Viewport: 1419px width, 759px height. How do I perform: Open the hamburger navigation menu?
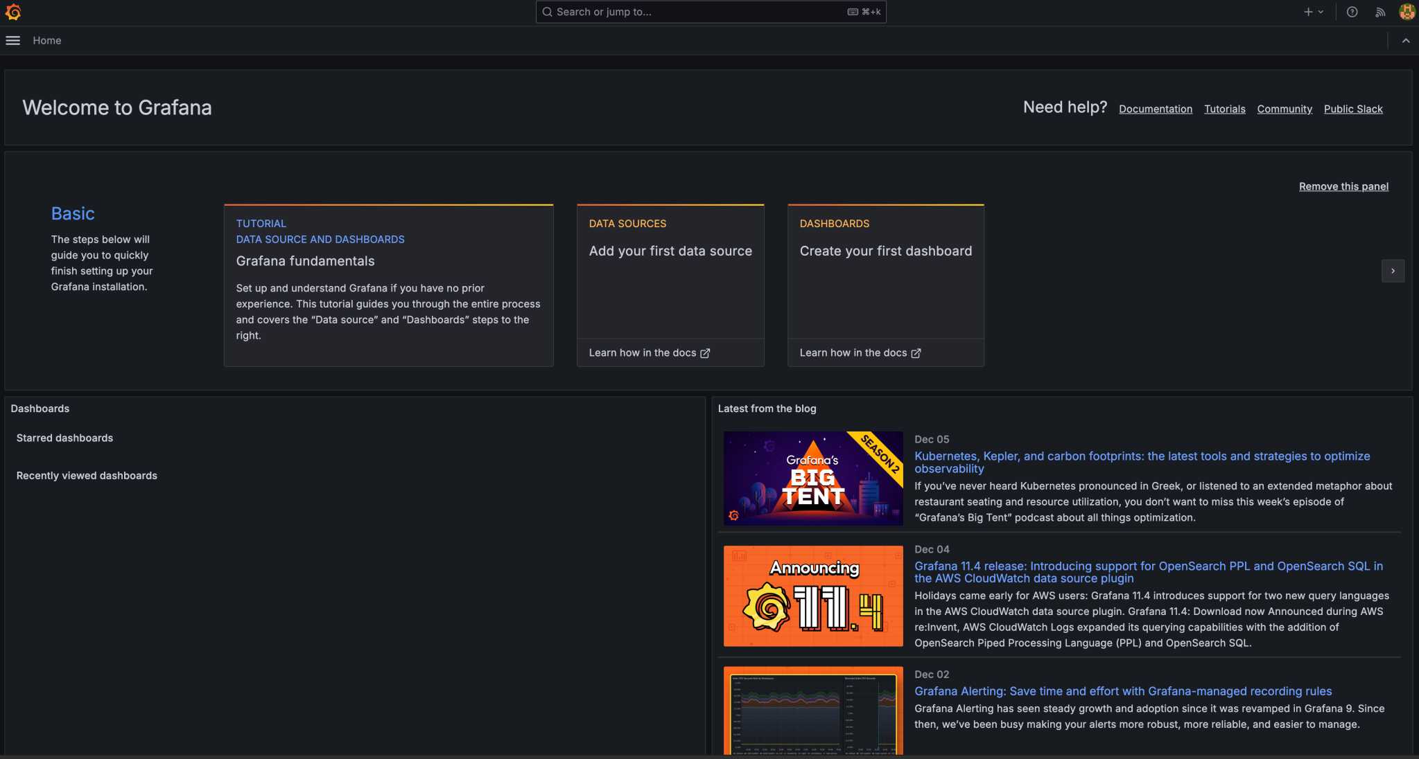[x=12, y=41]
